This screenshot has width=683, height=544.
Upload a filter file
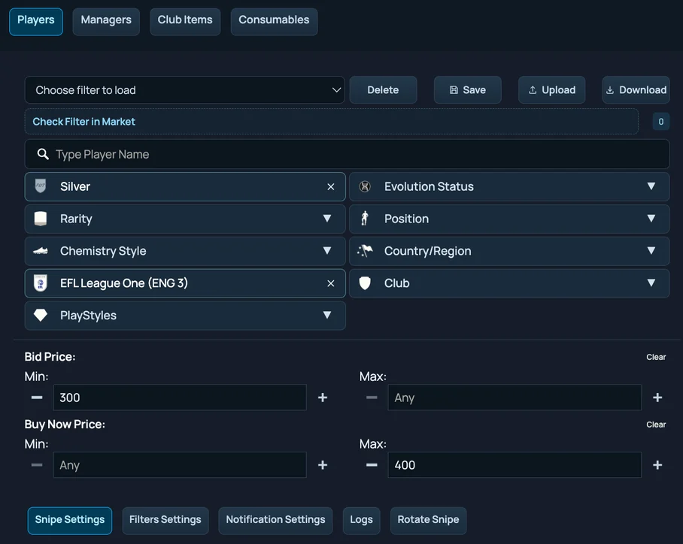coord(551,90)
